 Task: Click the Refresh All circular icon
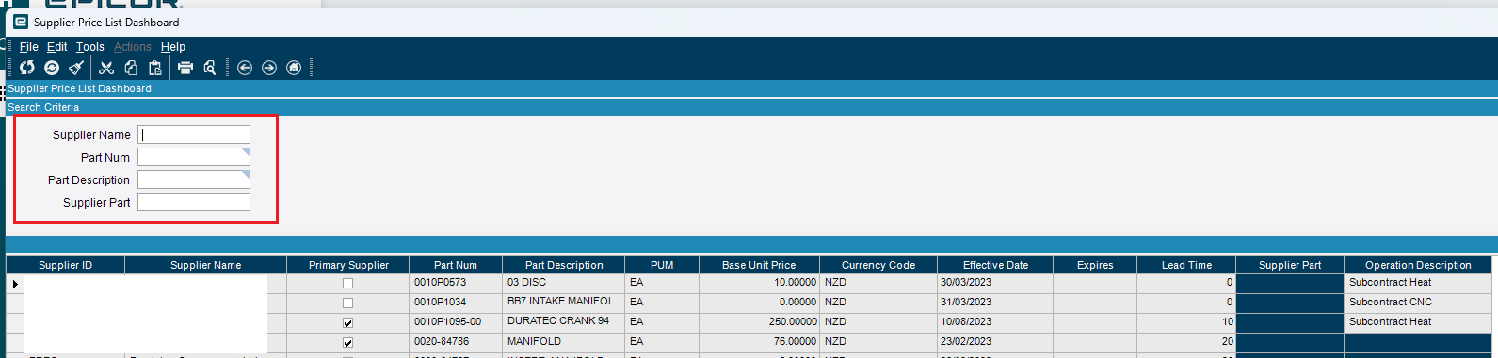(x=52, y=68)
